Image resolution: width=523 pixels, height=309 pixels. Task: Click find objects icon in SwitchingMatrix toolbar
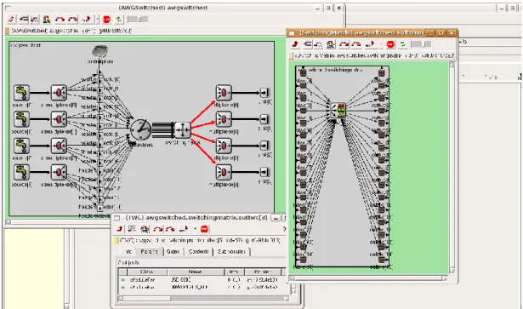[x=330, y=44]
